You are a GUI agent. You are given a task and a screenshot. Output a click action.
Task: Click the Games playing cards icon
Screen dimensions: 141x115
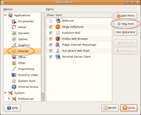14,39
